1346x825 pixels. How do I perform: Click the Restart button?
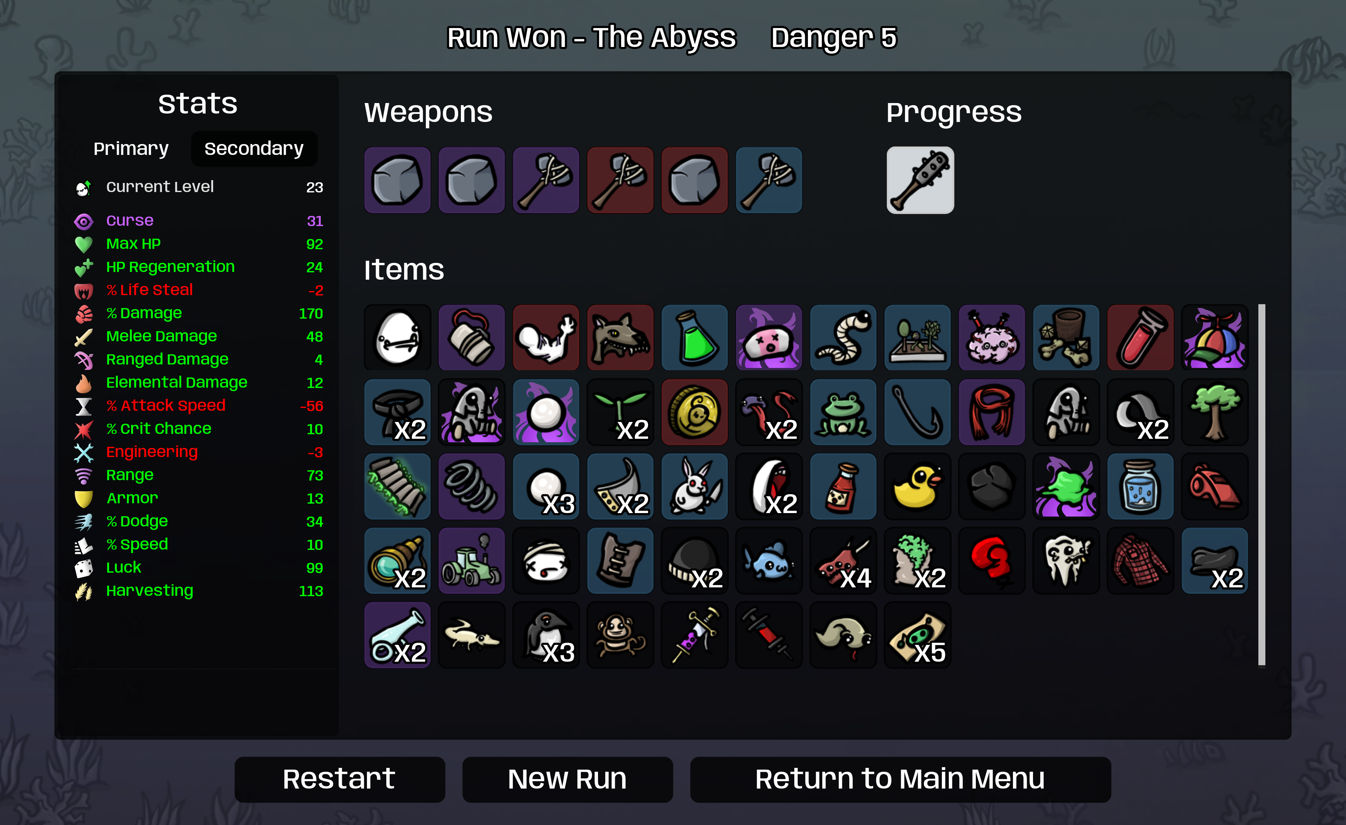pyautogui.click(x=339, y=779)
